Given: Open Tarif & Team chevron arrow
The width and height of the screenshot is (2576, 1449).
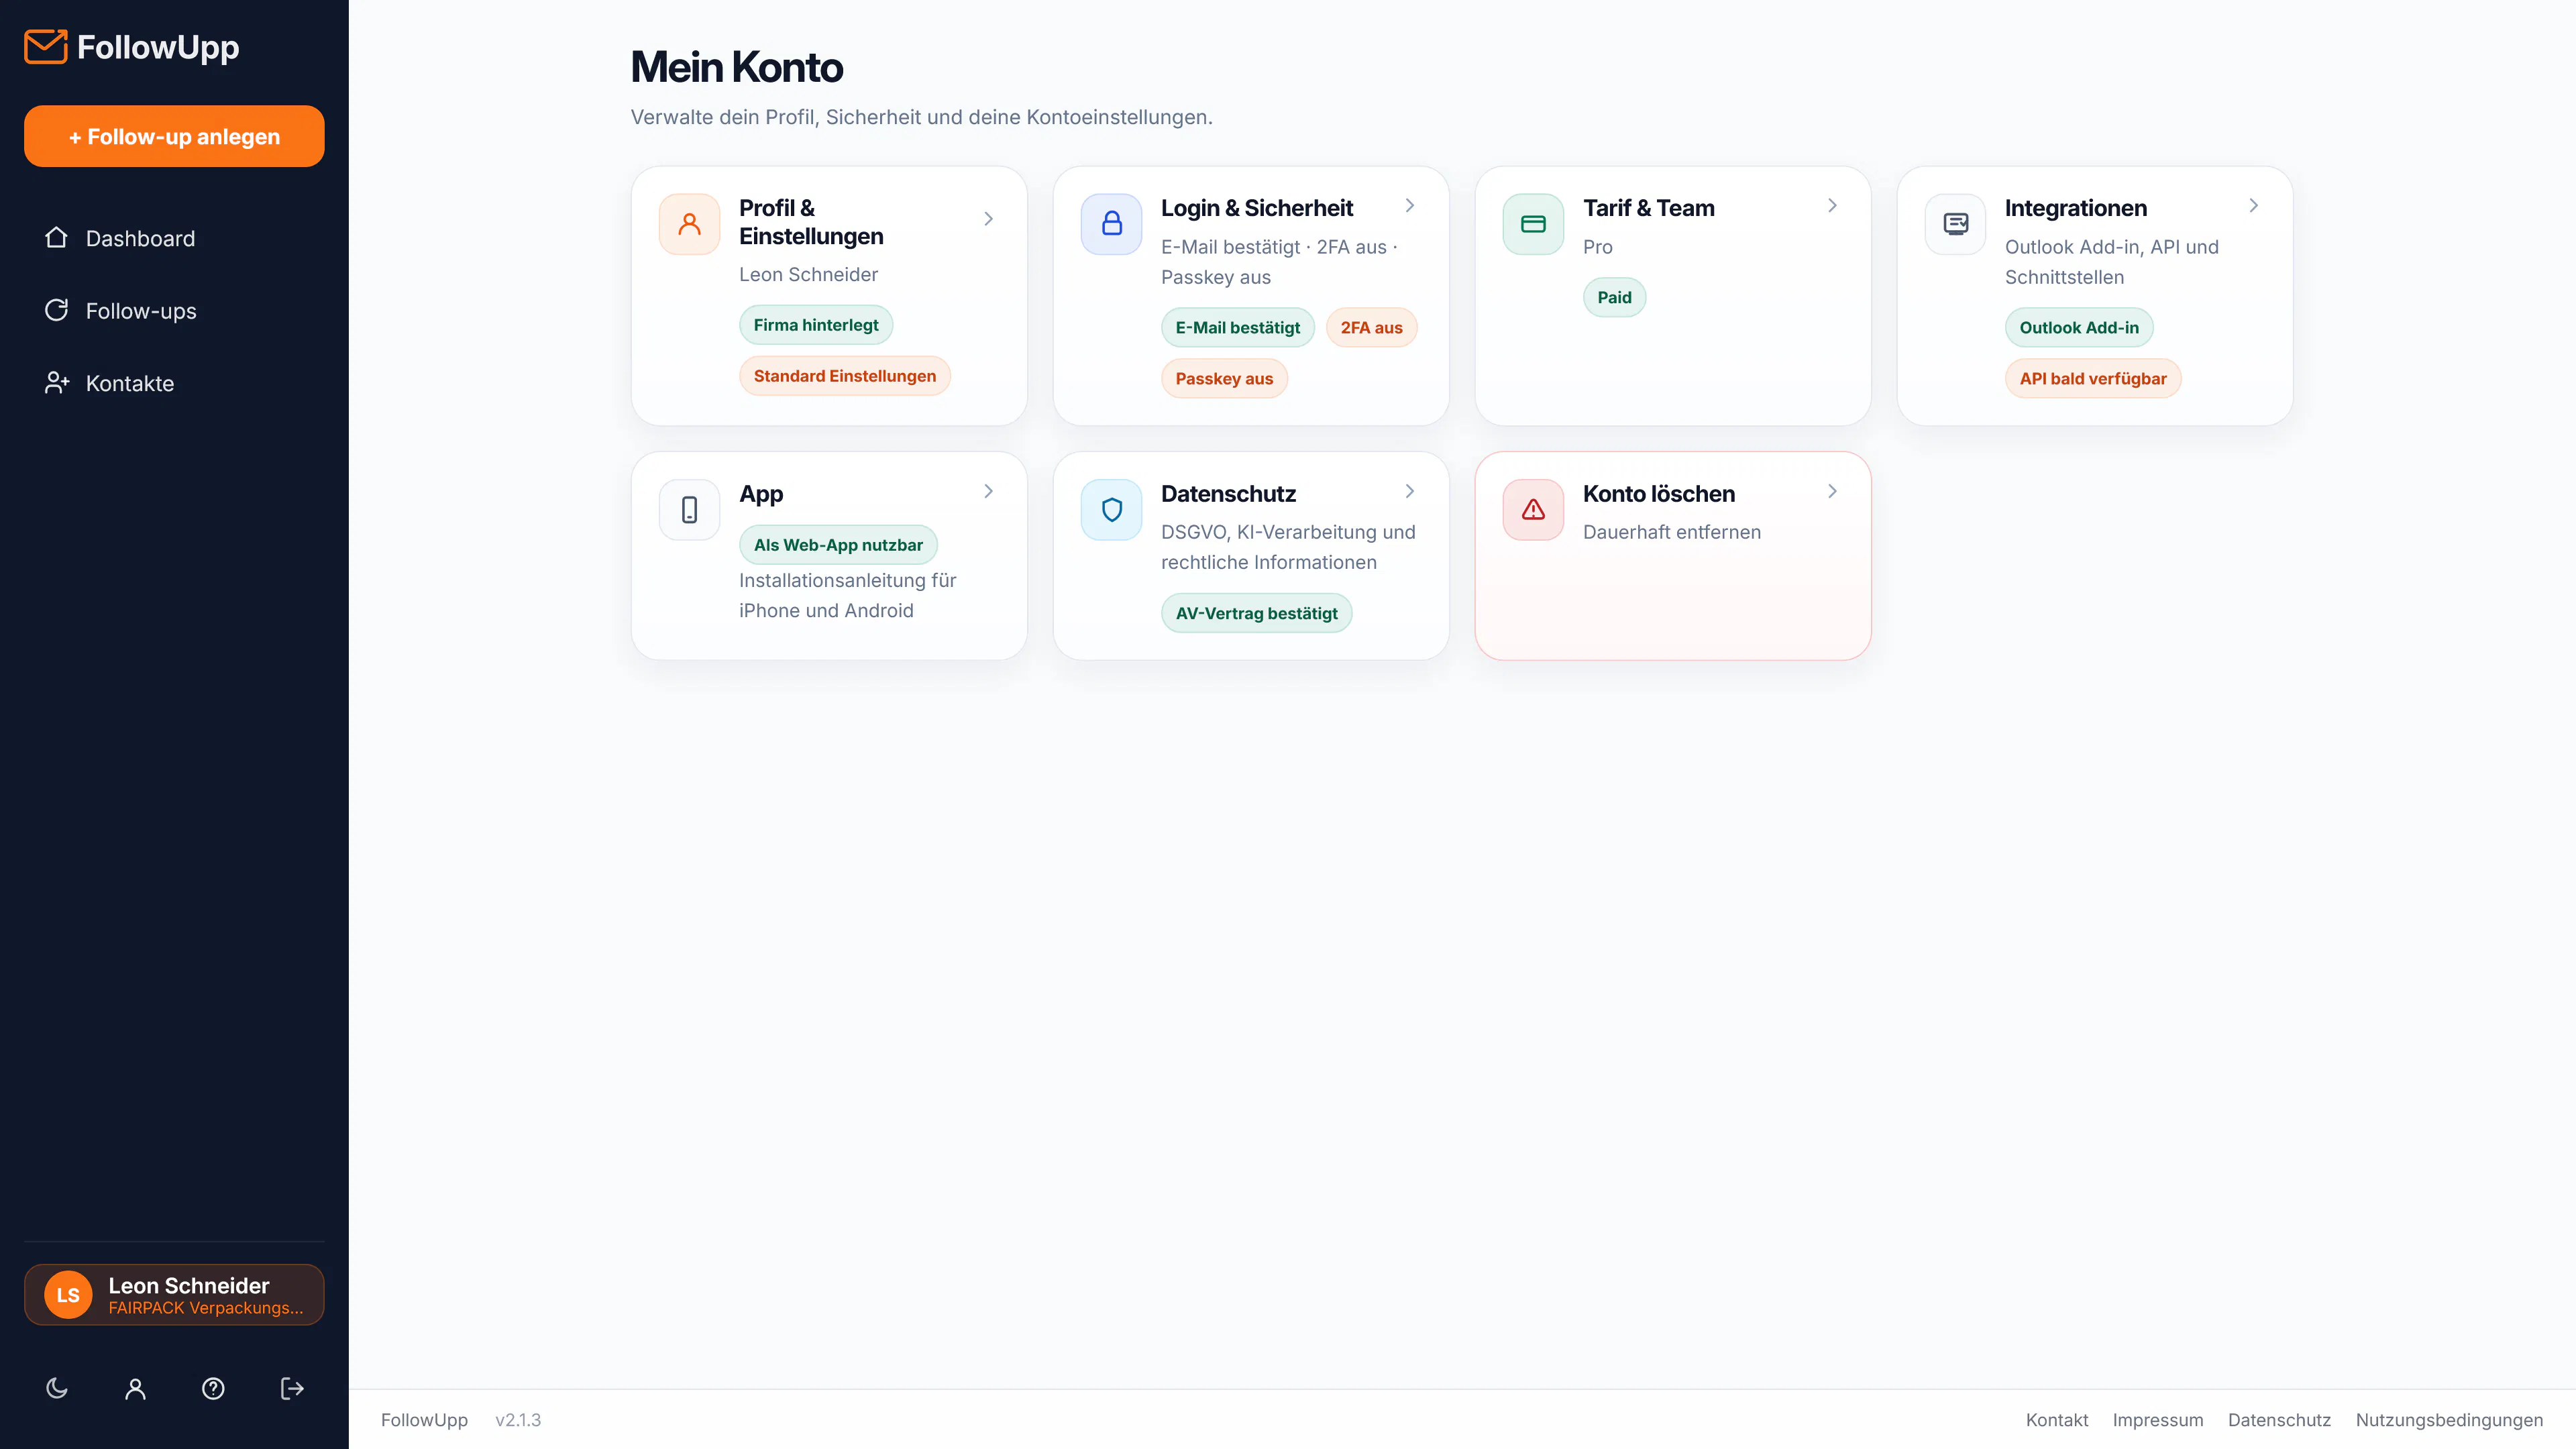Looking at the screenshot, I should [1832, 205].
